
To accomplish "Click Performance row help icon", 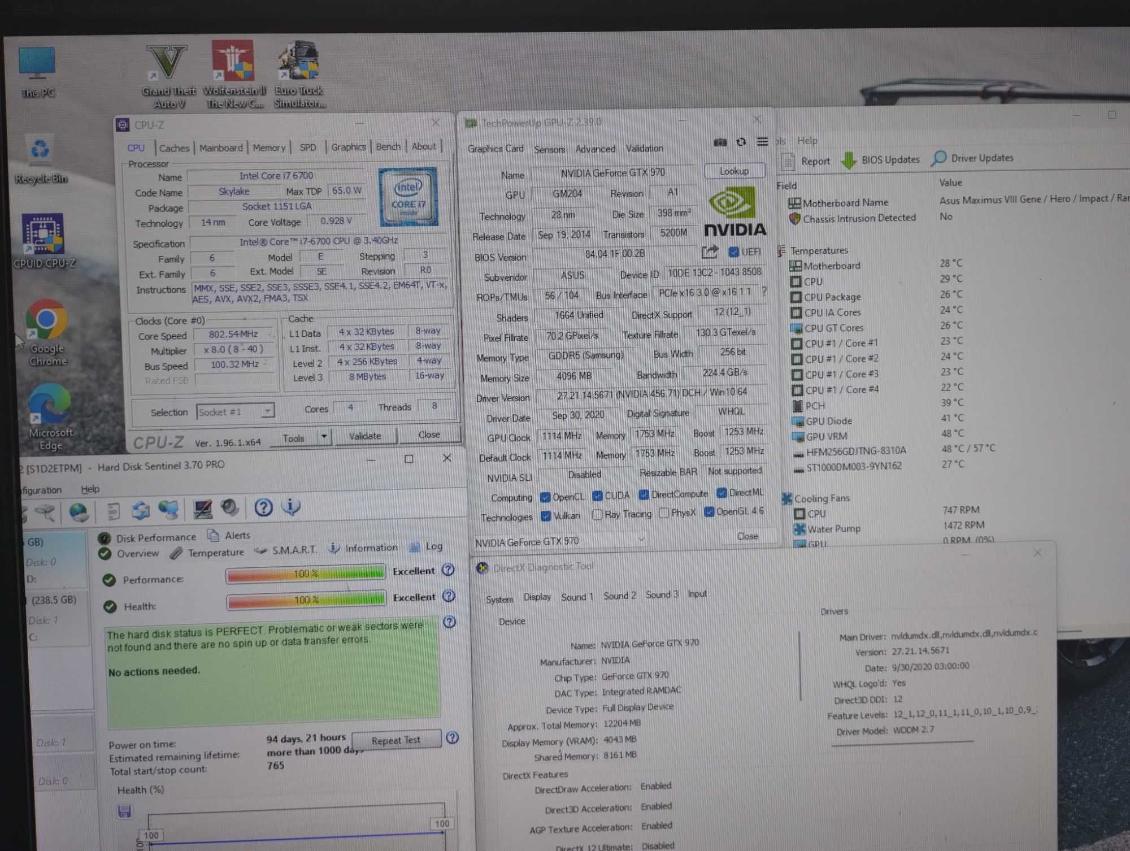I will point(448,570).
